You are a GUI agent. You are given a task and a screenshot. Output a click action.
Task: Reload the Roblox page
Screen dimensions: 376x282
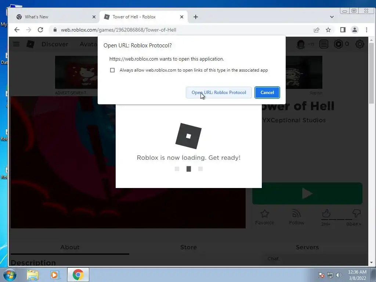(x=40, y=30)
